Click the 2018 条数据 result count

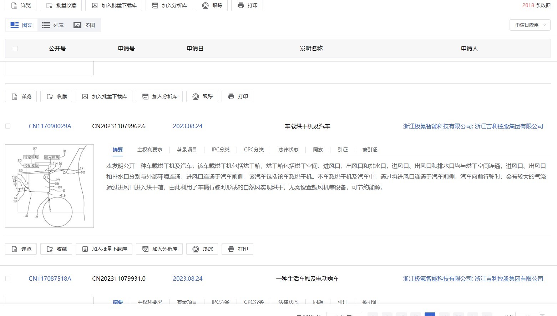tap(536, 5)
